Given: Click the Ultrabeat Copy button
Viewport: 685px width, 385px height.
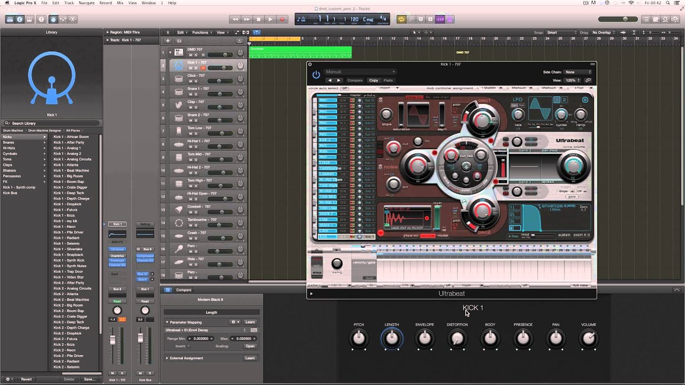Looking at the screenshot, I should pos(374,80).
